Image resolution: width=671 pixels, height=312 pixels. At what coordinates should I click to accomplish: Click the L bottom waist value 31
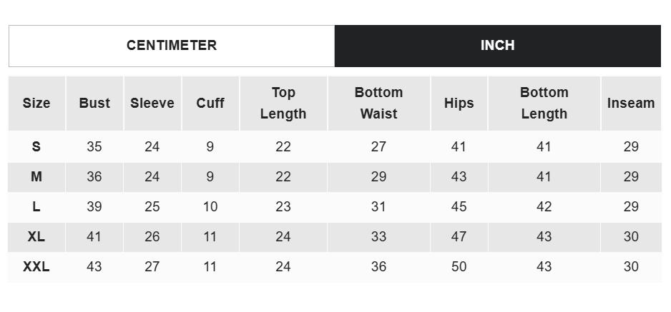pos(378,207)
